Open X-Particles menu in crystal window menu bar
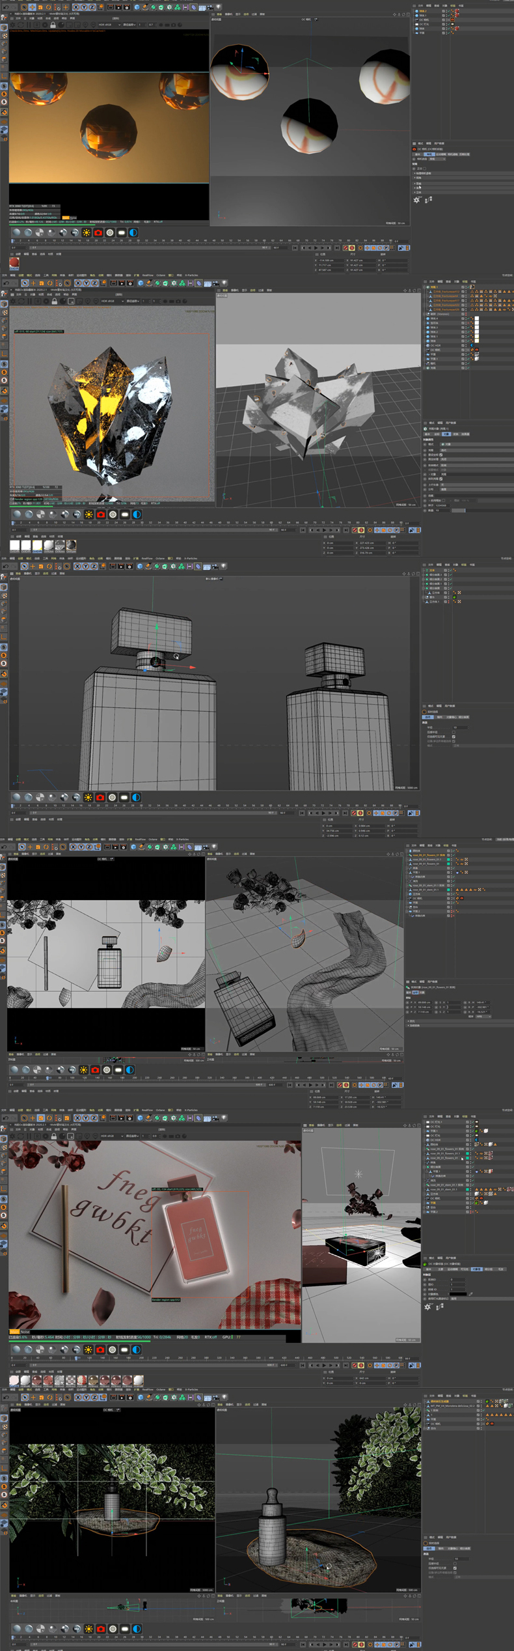 coord(191,275)
